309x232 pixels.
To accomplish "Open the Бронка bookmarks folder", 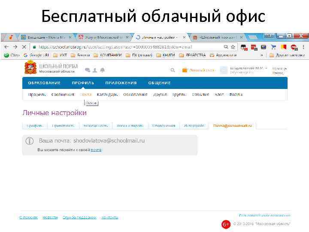I will click(80, 55).
